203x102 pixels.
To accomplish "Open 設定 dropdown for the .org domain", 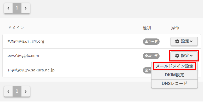I will tap(184, 41).
